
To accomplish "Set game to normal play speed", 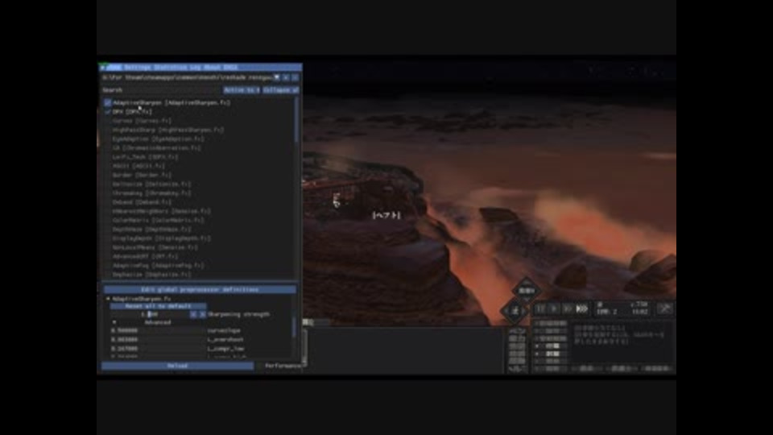I will coord(554,309).
